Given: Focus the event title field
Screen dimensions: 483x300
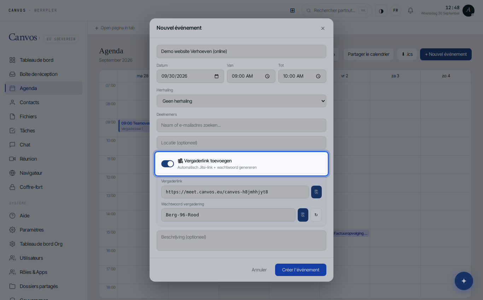Looking at the screenshot, I should pyautogui.click(x=241, y=52).
